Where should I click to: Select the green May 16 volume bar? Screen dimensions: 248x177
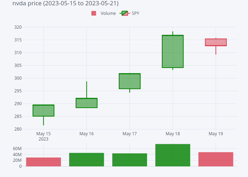(x=86, y=160)
